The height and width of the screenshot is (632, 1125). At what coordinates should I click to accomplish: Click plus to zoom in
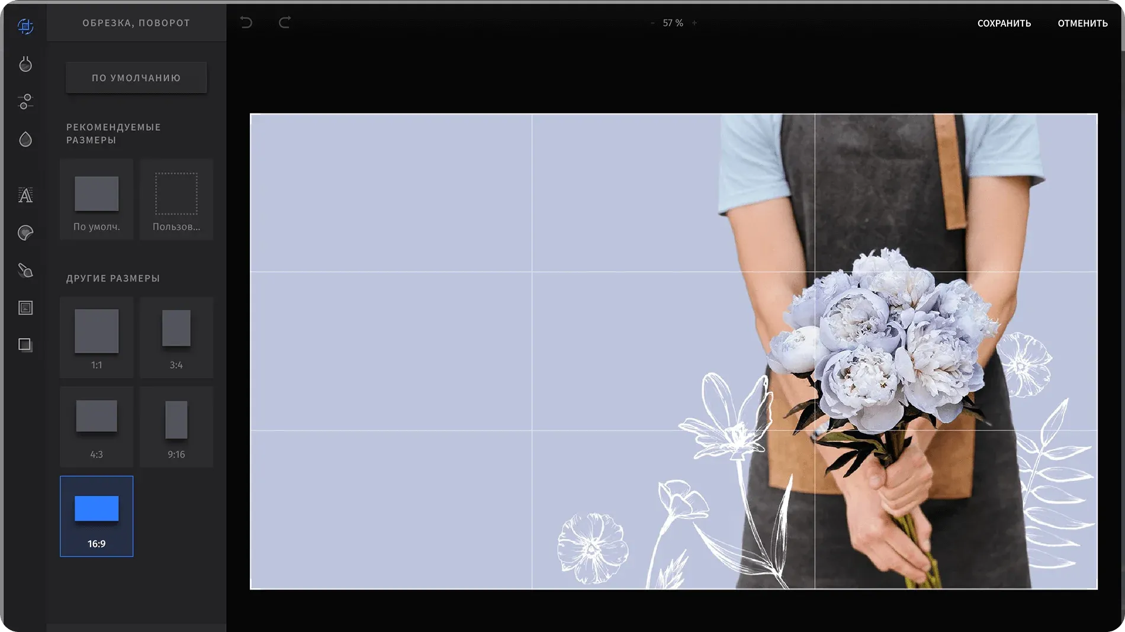[x=695, y=23]
